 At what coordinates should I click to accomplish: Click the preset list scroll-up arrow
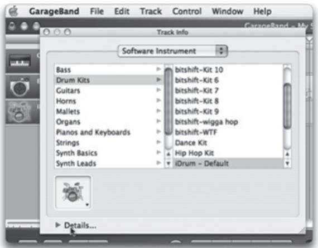click(x=287, y=154)
